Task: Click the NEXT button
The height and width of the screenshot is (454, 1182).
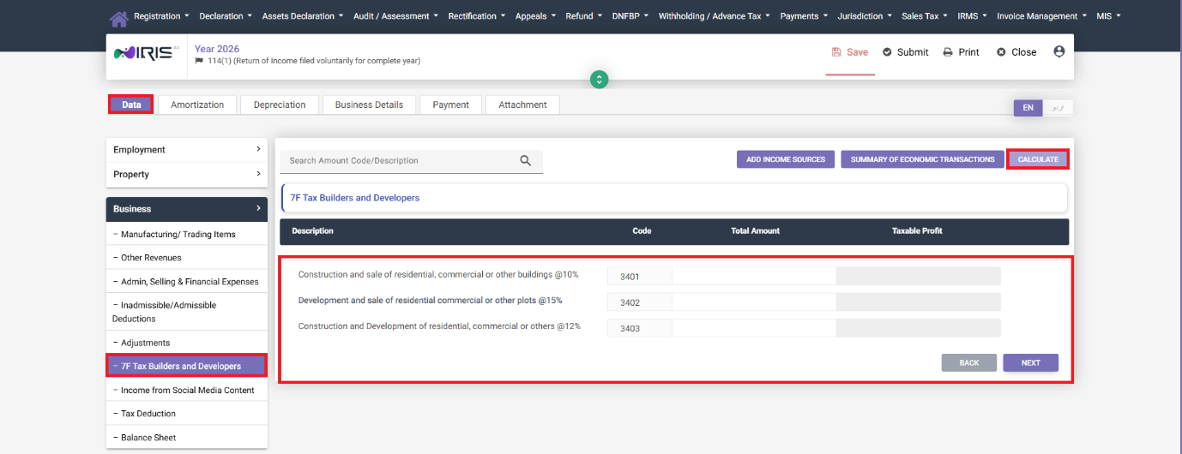Action: [x=1031, y=362]
